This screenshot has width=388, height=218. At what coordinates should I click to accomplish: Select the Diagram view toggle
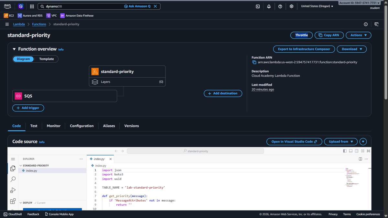point(23,59)
